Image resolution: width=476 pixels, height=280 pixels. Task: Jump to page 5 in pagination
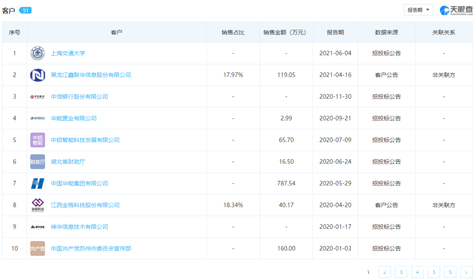point(434,272)
